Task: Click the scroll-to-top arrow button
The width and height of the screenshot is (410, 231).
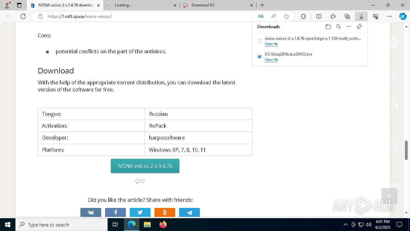Action: 389,196
